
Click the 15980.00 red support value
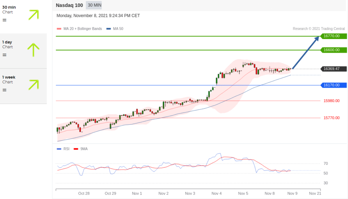332,101
